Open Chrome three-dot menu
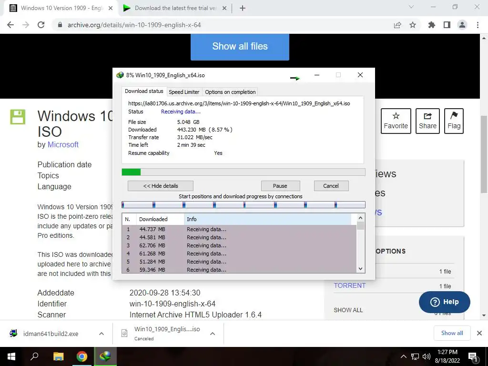This screenshot has width=488, height=366. point(478,25)
